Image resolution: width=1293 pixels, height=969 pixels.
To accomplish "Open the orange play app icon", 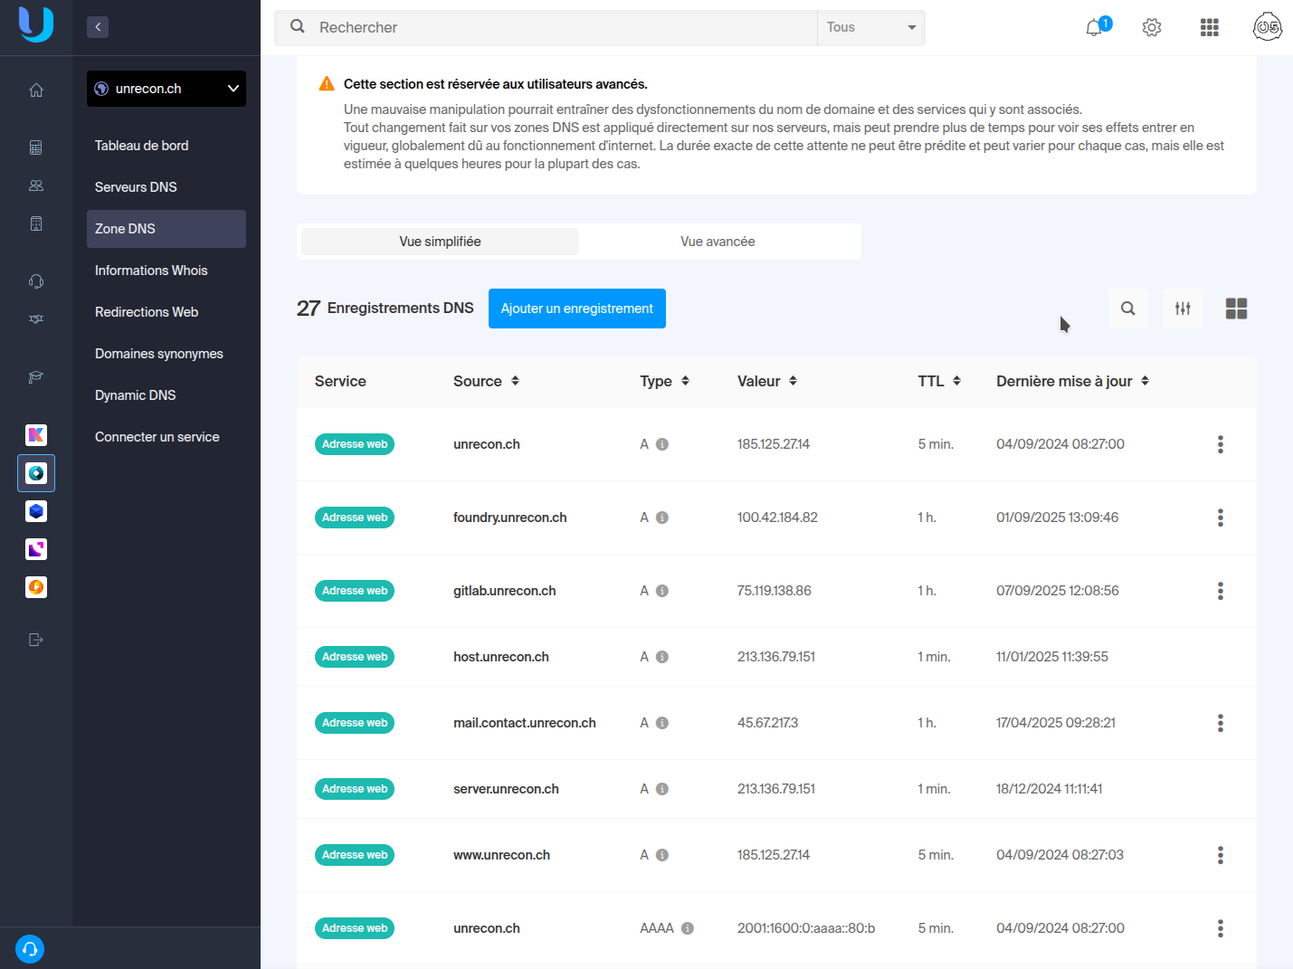I will [36, 587].
